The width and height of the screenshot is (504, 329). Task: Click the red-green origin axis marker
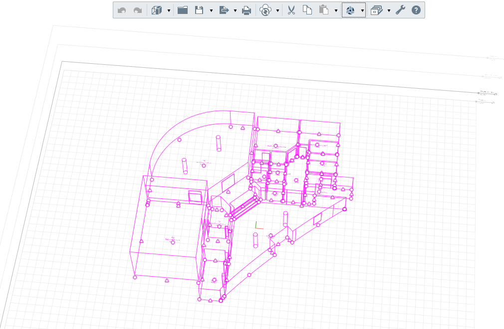tap(256, 226)
